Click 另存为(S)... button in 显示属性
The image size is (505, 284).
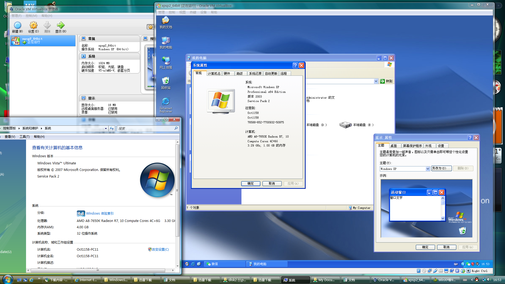click(x=441, y=168)
